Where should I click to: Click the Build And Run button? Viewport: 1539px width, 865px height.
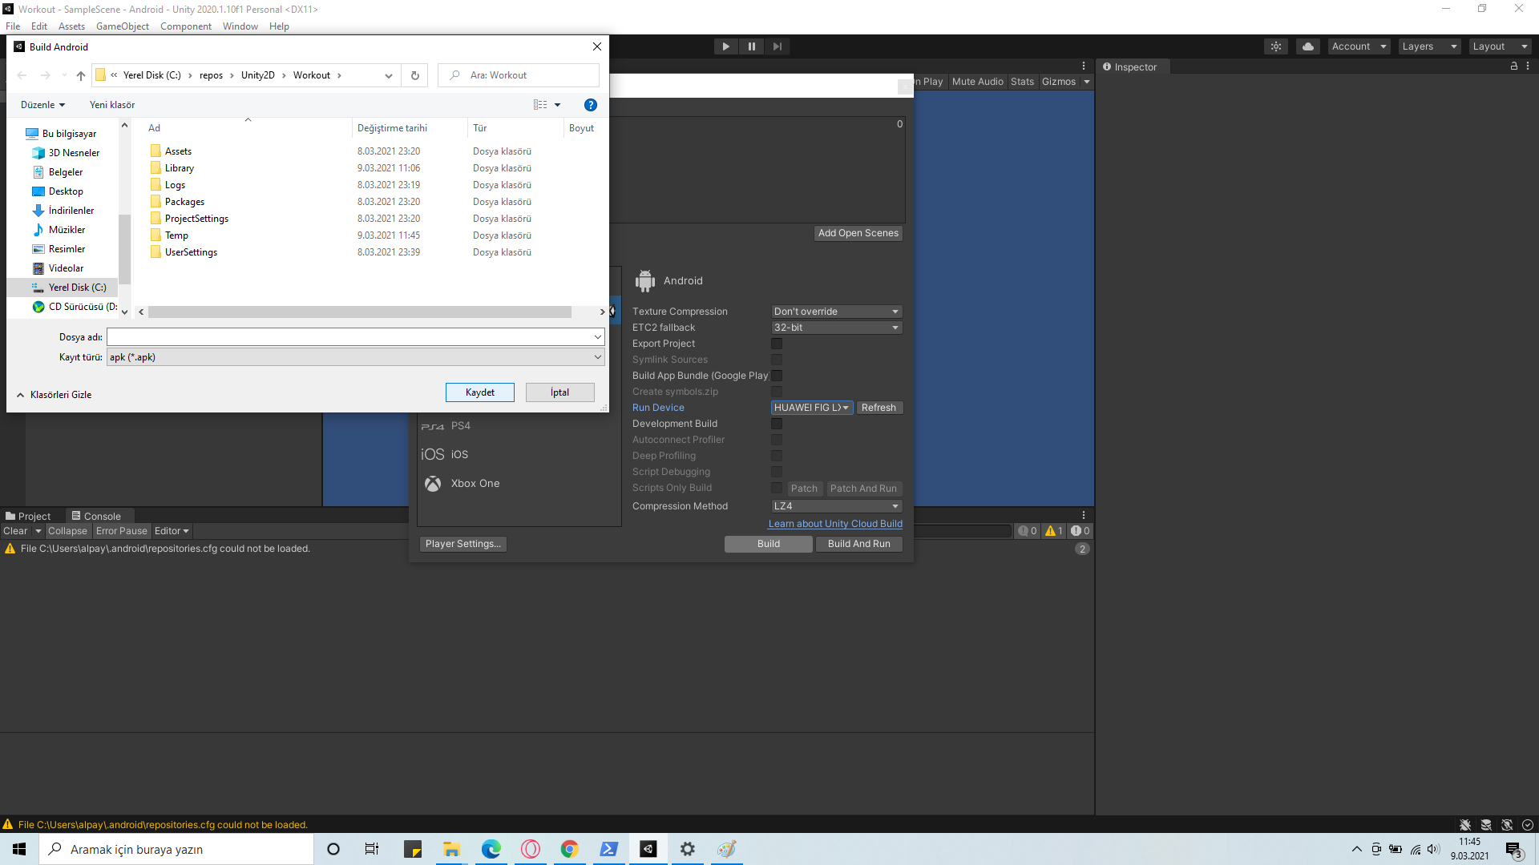pyautogui.click(x=859, y=544)
